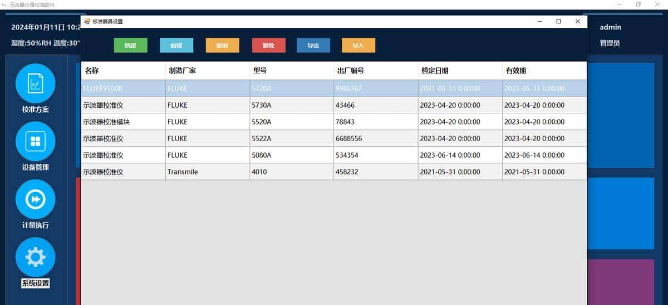Click the red 删除 button
Viewport: 668px width, 305px height.
tap(268, 46)
